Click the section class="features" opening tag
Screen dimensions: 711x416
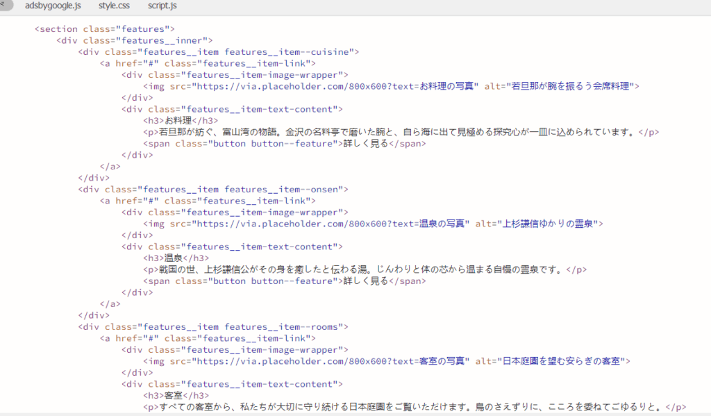pos(105,29)
